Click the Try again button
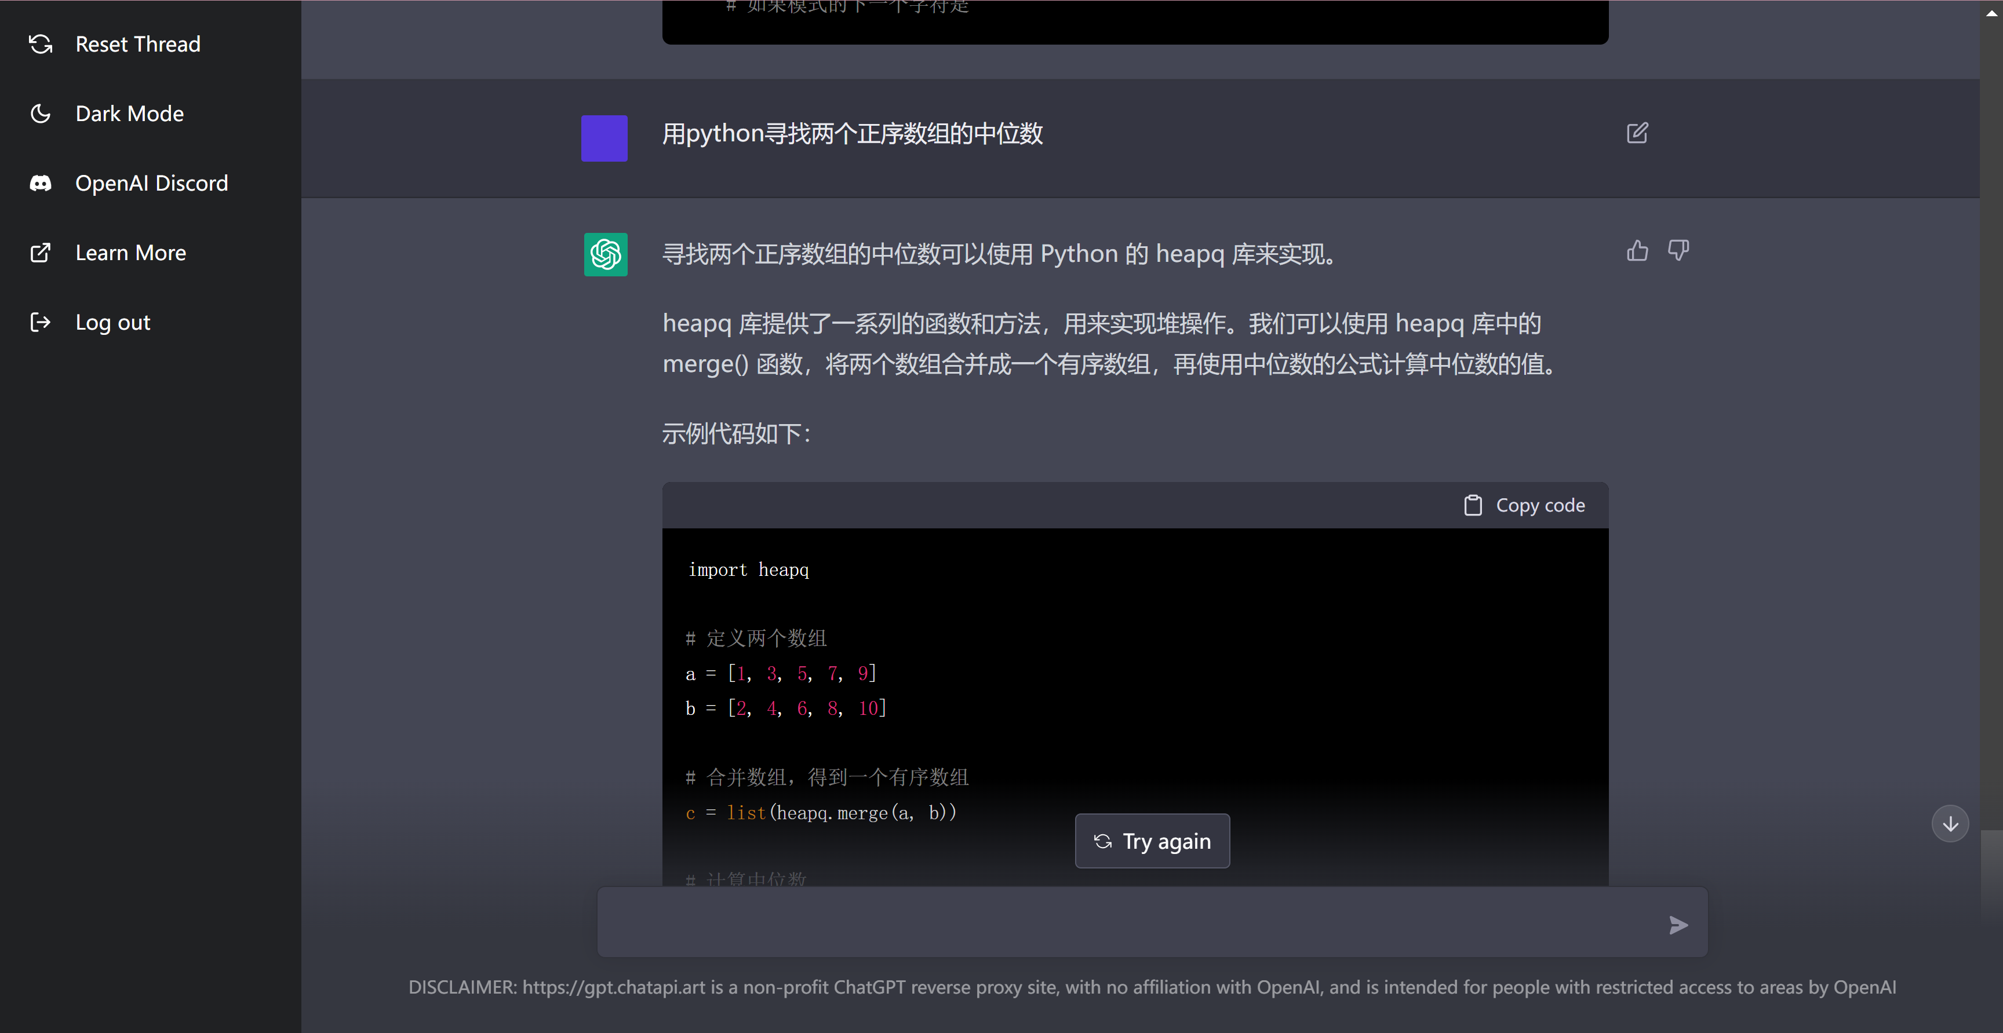 [1152, 841]
